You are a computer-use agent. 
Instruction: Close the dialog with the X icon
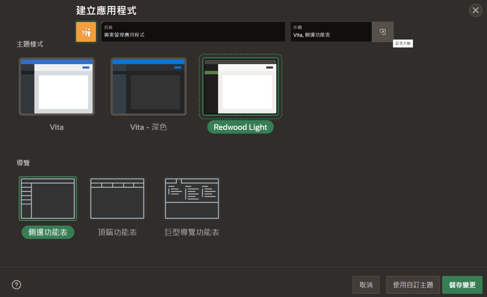click(476, 10)
